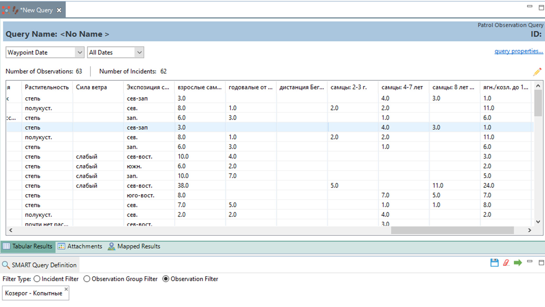Open the Mapped Results tab
This screenshot has height=307, width=545.
click(x=134, y=246)
